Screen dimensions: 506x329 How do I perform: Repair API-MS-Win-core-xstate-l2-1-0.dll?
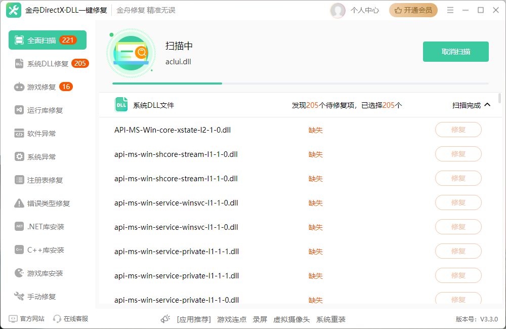(458, 130)
